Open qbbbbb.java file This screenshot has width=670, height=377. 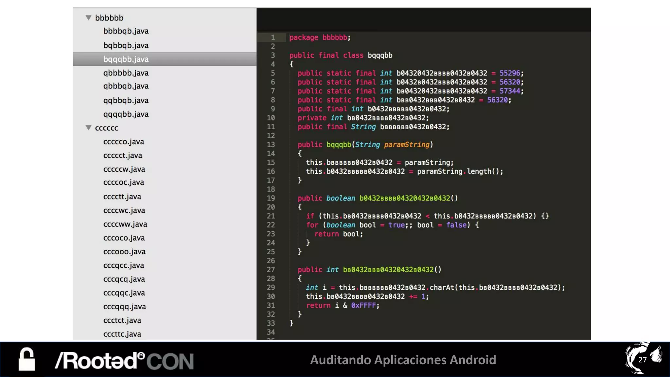[126, 73]
